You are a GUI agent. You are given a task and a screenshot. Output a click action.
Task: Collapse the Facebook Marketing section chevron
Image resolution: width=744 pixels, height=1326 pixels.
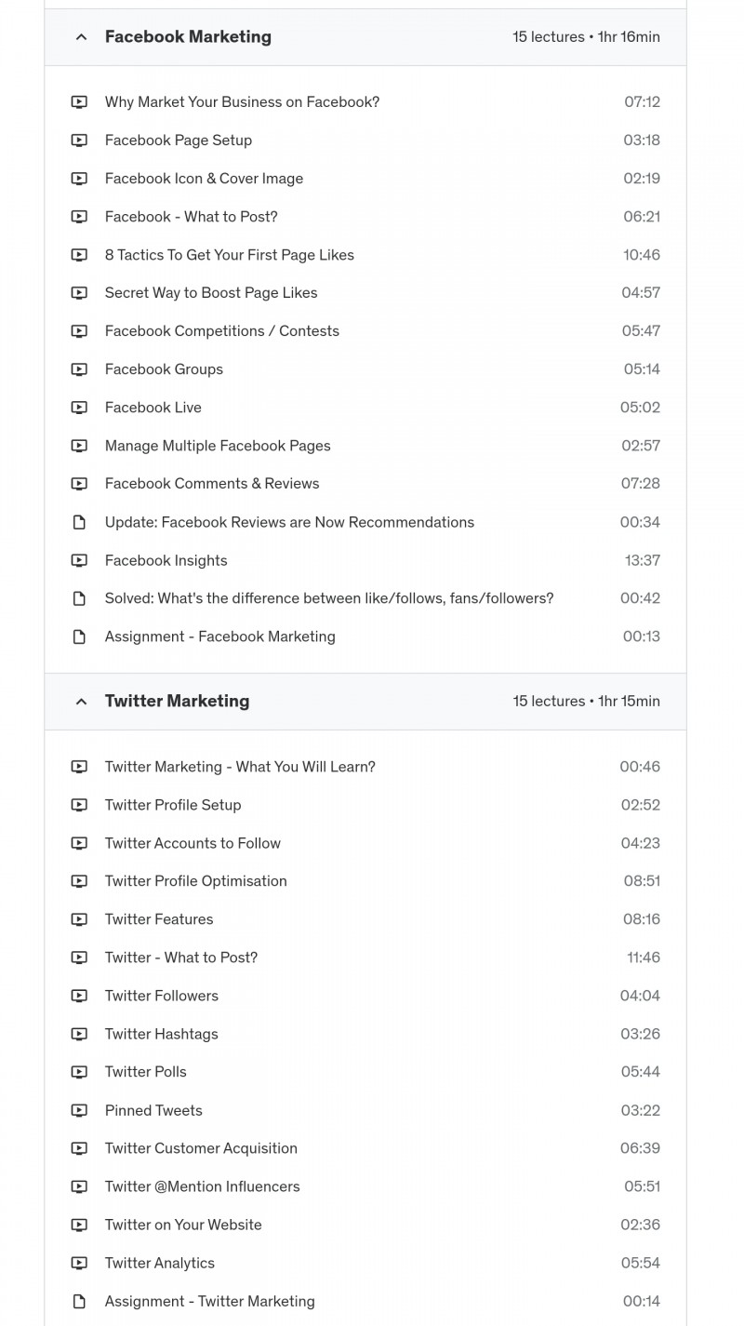point(81,37)
